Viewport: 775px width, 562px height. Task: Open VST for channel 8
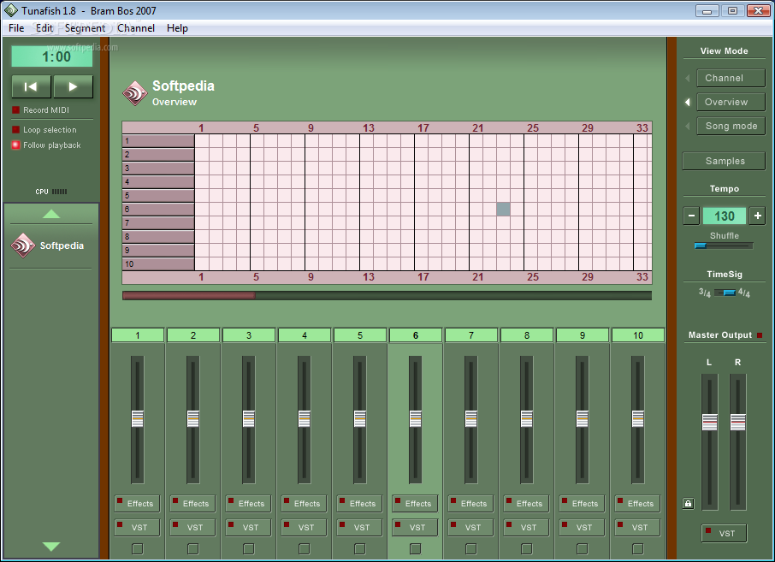click(x=526, y=528)
